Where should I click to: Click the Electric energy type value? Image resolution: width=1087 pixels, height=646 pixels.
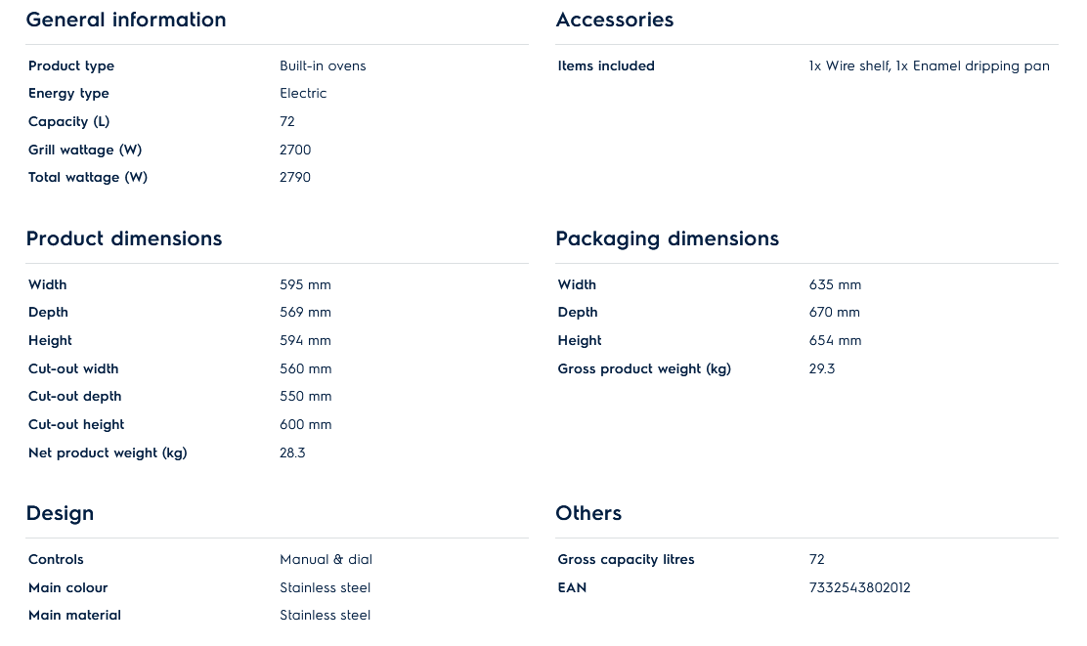point(303,93)
